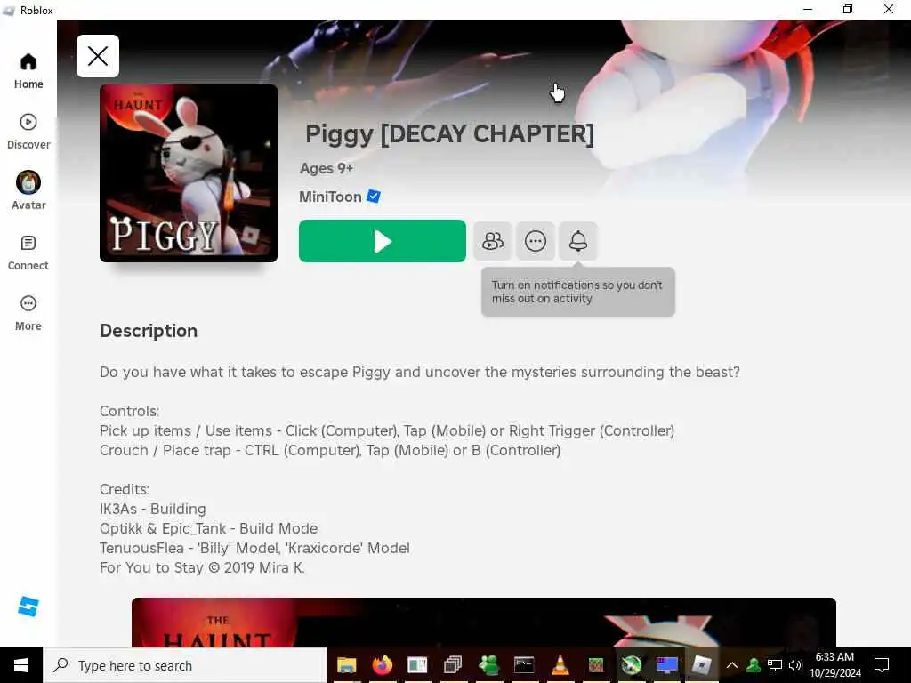Screen dimensions: 911x683
Task: Click the Ages 9+ label
Action: [327, 168]
